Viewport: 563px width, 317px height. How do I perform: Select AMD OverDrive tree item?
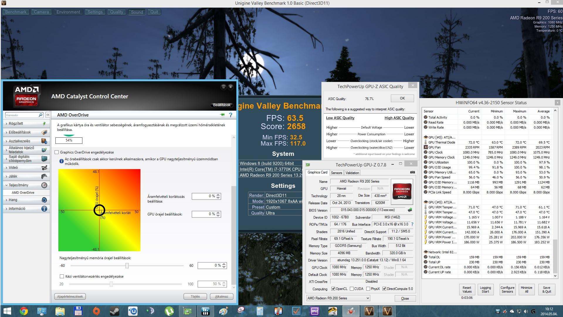point(23,193)
